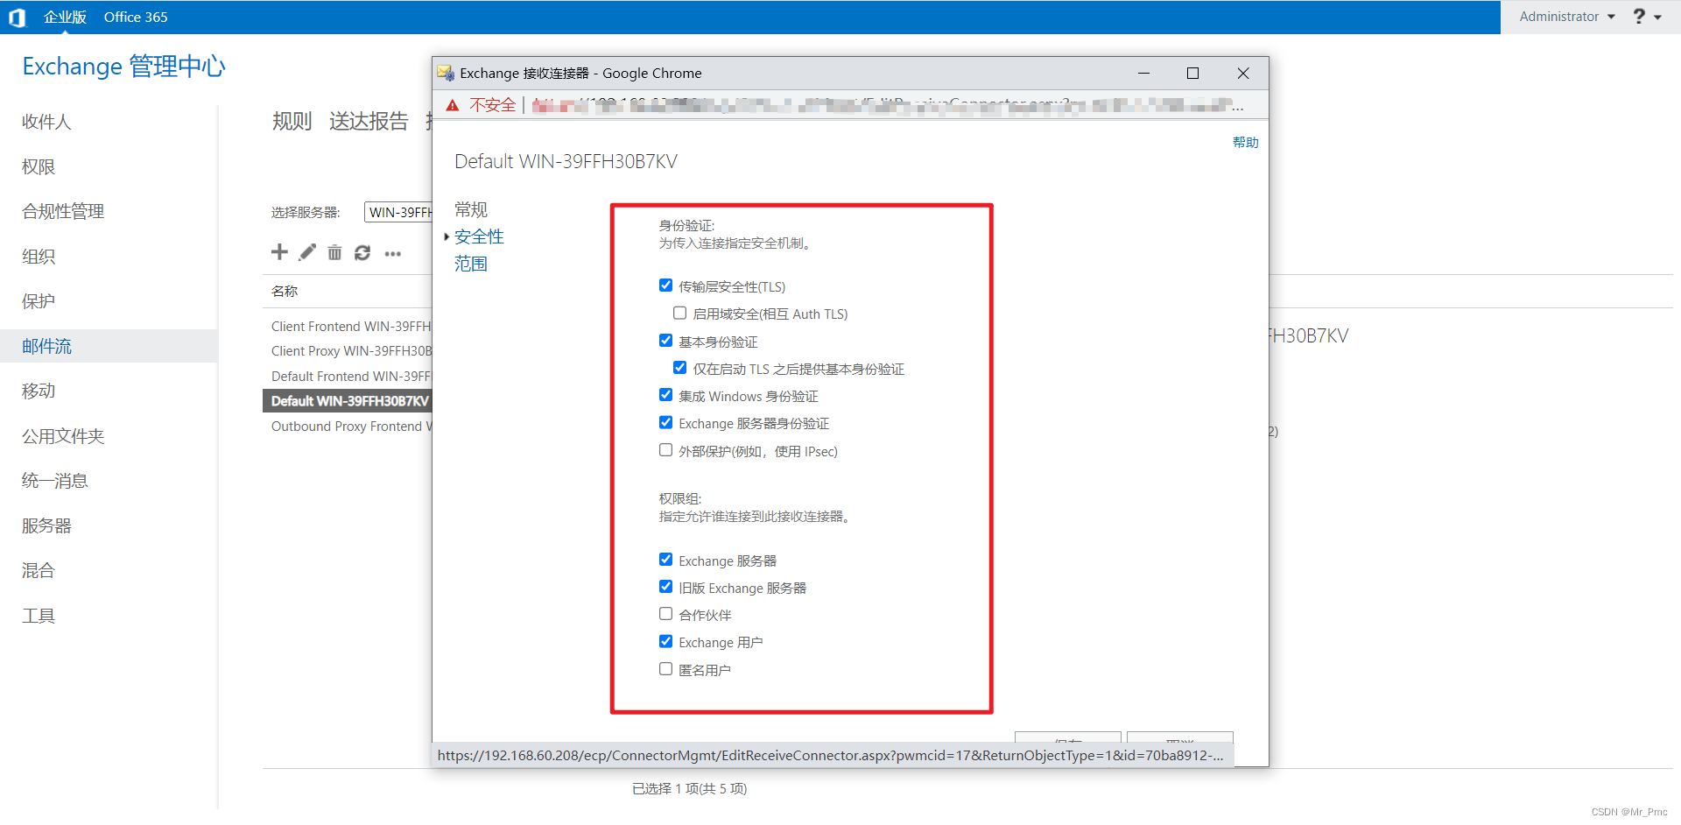Click the 帮助 link in the dialog
1681x825 pixels.
point(1246,141)
